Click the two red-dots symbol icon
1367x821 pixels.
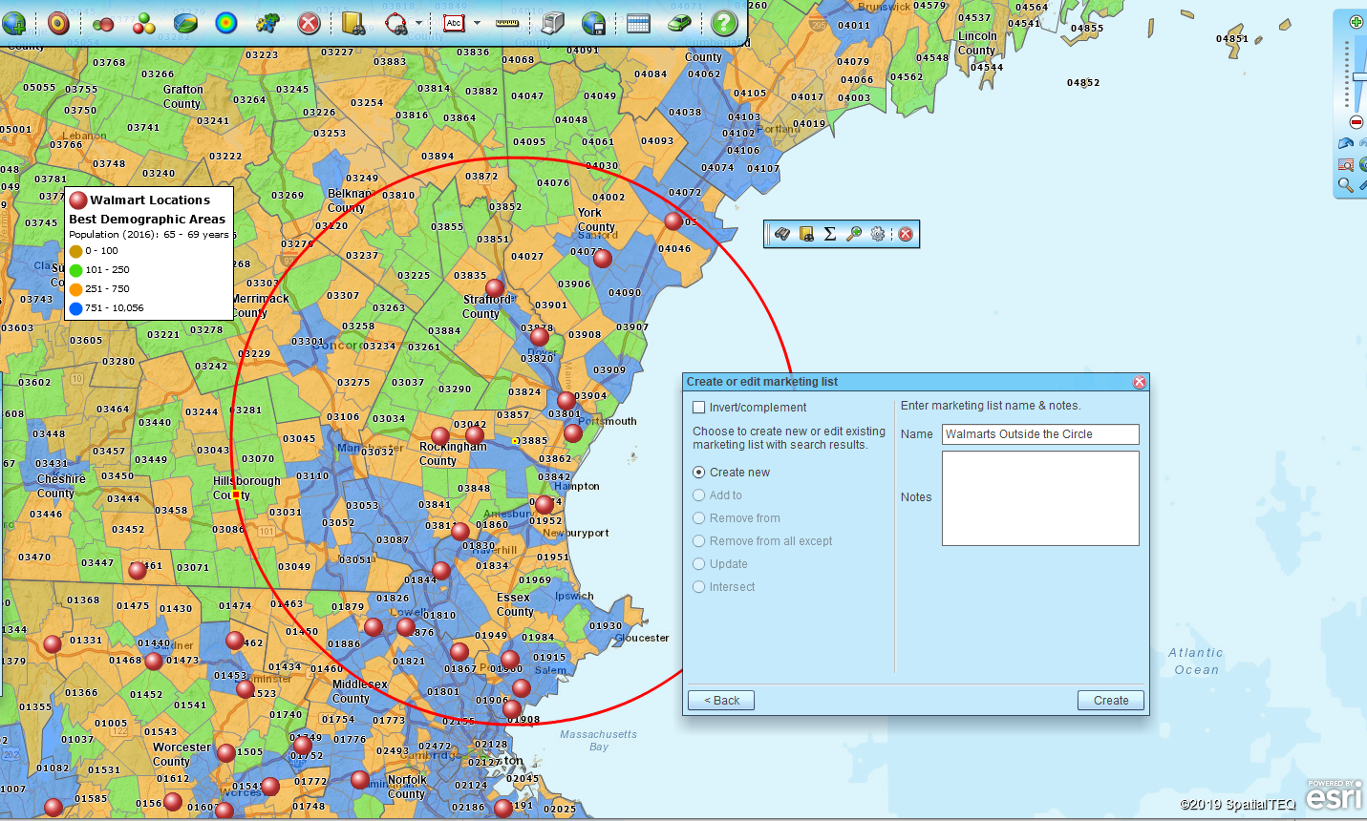pos(103,23)
